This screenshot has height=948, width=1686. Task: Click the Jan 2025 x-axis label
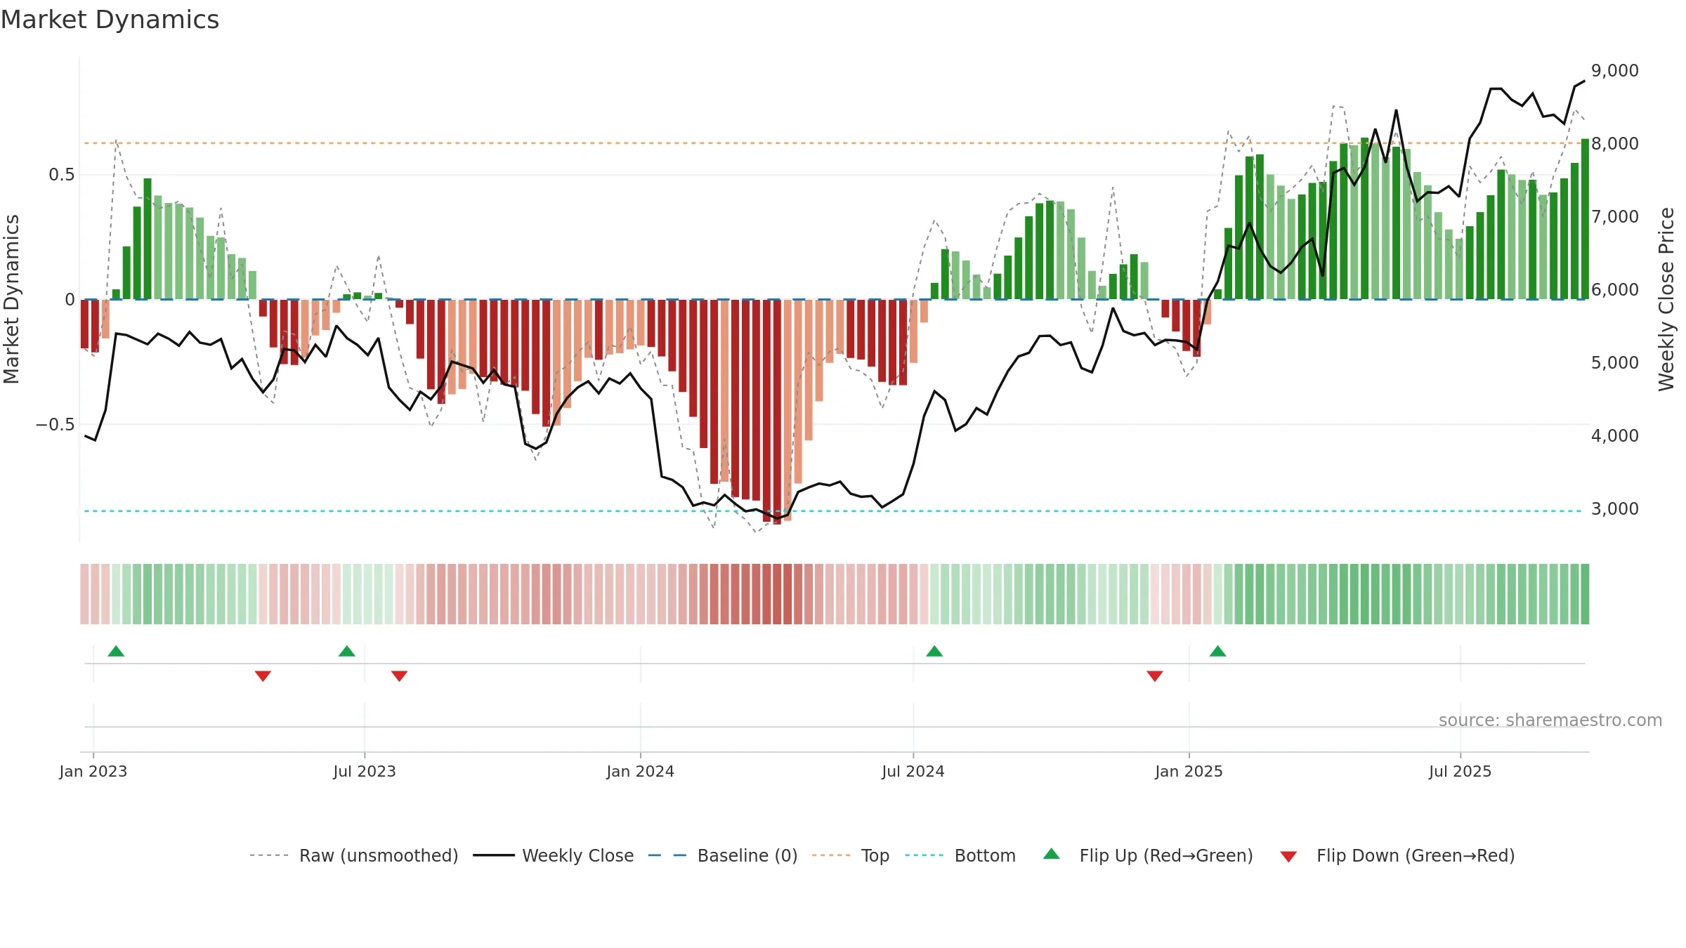click(1189, 772)
